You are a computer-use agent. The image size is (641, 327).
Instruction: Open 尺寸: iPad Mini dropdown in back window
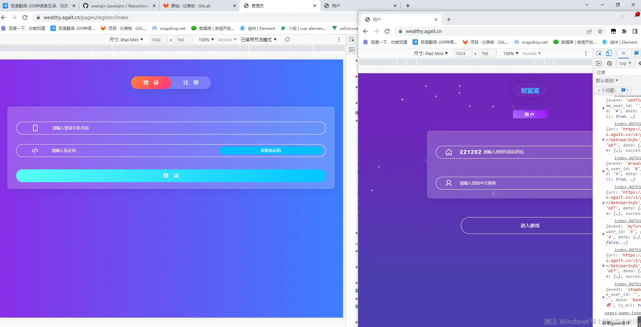coord(126,40)
